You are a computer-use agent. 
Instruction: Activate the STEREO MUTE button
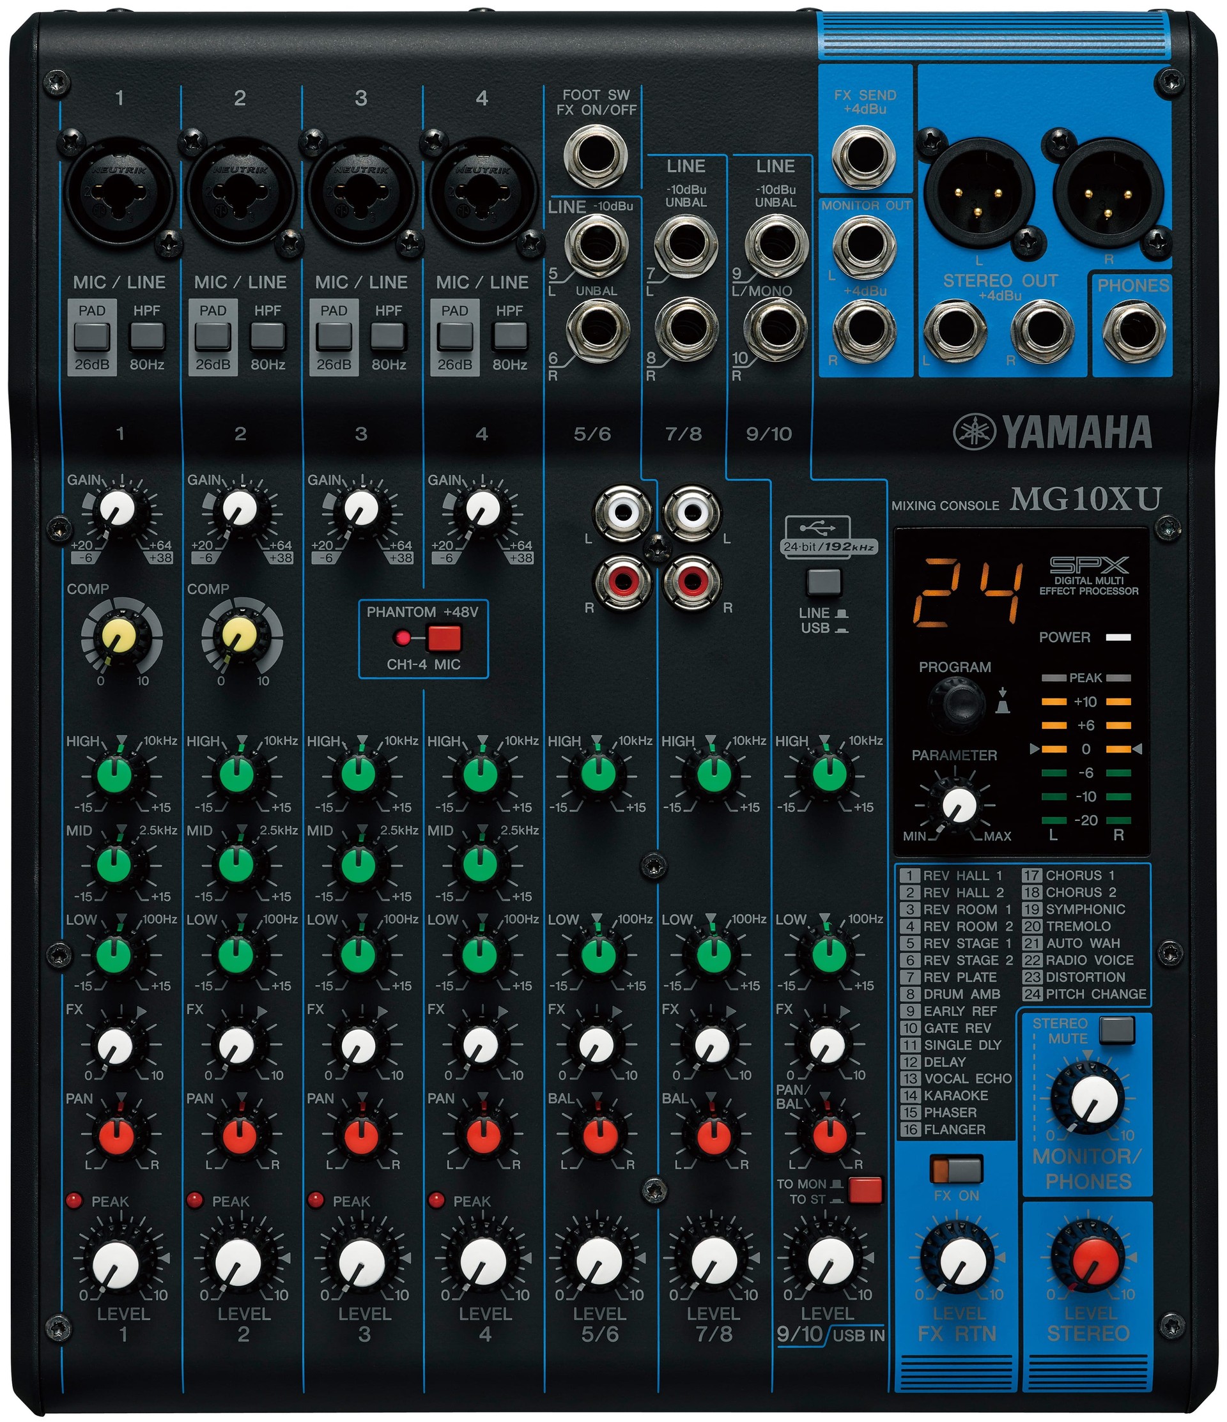click(x=1116, y=1030)
